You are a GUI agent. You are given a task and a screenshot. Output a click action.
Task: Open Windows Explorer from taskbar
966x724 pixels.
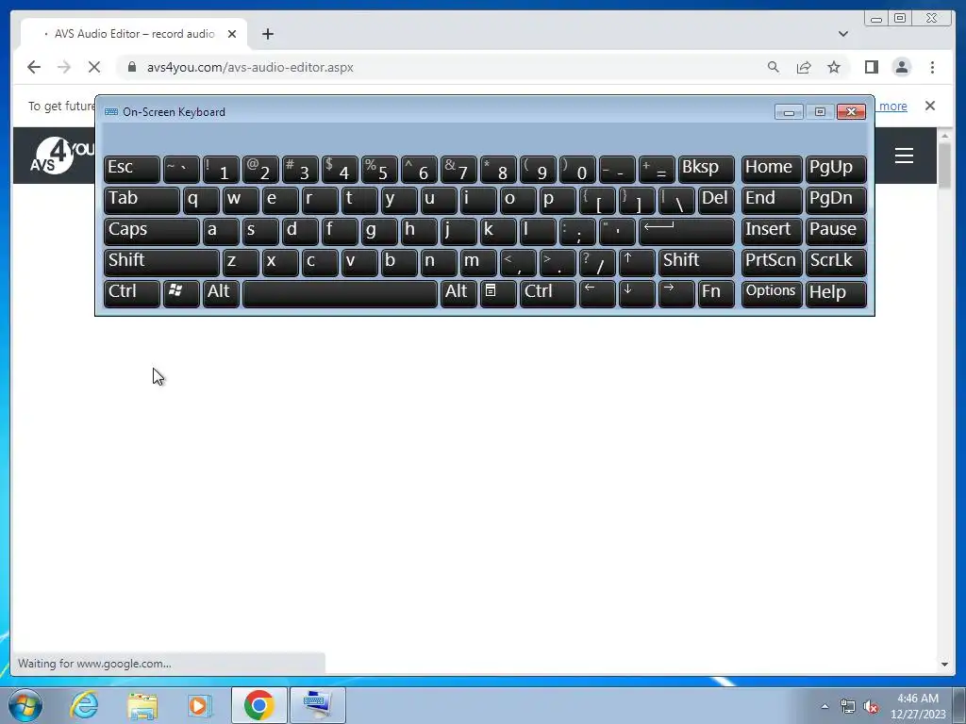(142, 705)
